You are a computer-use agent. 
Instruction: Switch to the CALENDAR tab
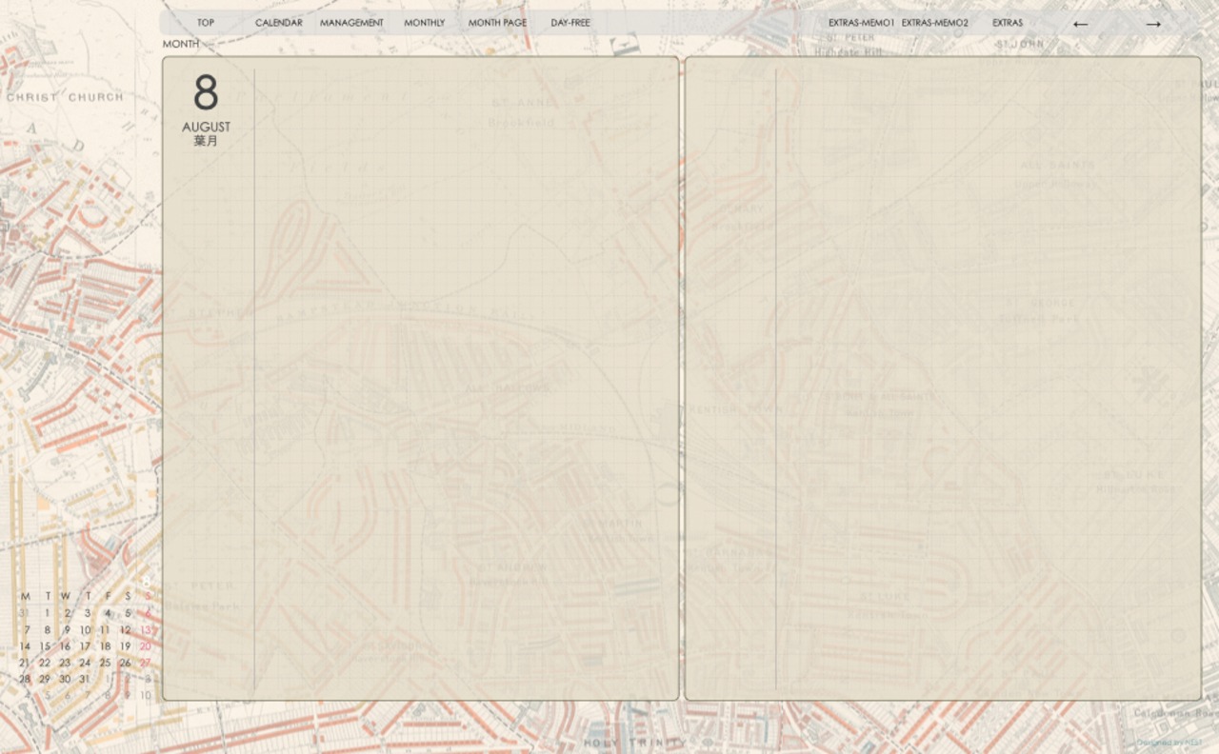tap(279, 23)
